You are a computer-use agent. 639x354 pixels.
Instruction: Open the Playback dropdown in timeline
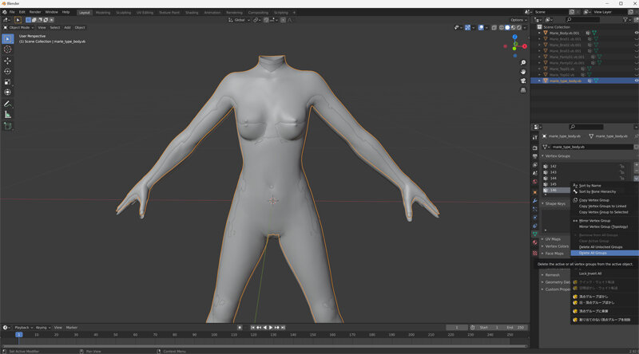click(24, 328)
